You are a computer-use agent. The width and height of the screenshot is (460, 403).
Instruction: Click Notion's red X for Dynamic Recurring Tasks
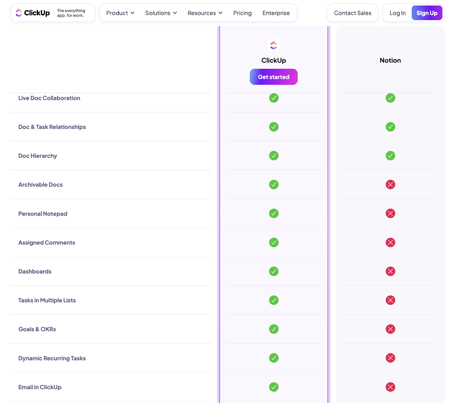(390, 358)
